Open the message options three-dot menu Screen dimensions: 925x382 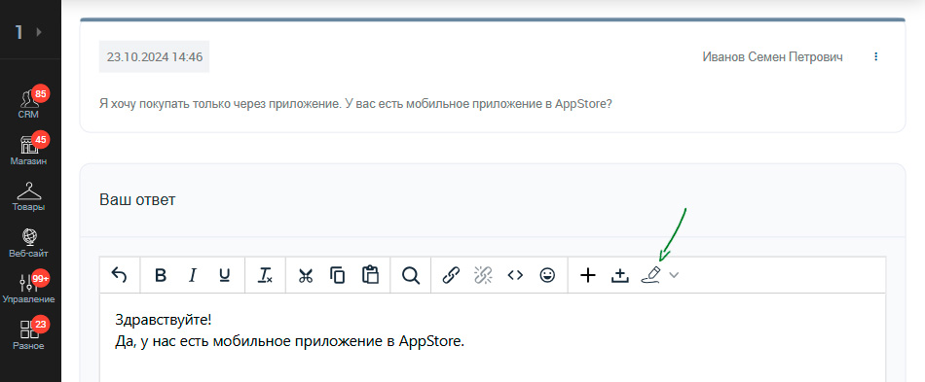876,56
